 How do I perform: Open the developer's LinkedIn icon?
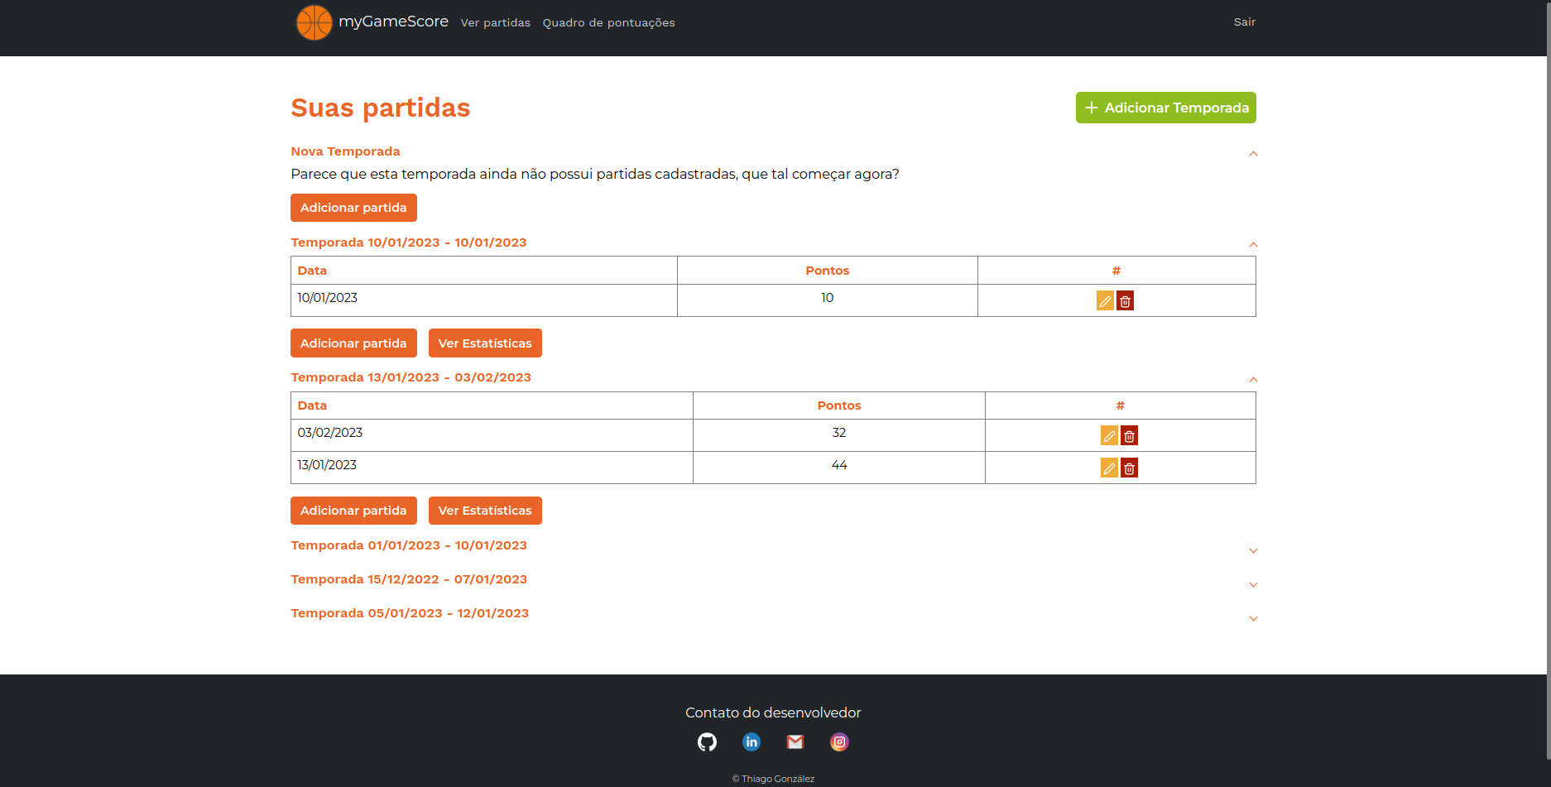click(x=751, y=741)
